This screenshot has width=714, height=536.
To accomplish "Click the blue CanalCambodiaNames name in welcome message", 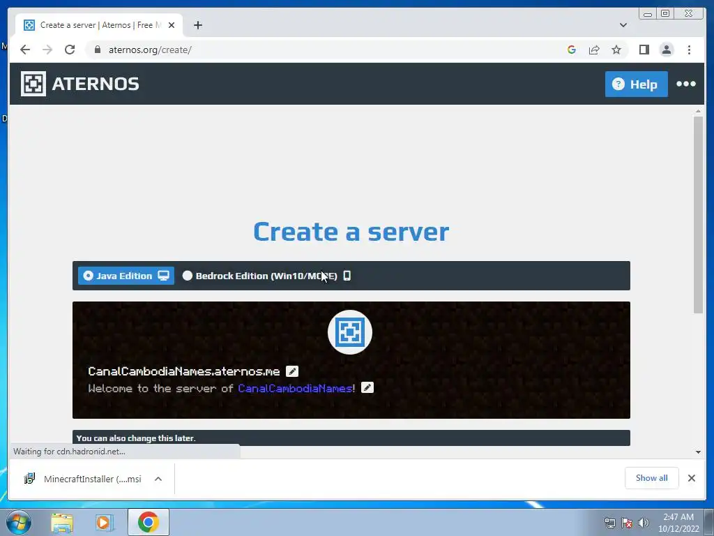I will pos(295,388).
